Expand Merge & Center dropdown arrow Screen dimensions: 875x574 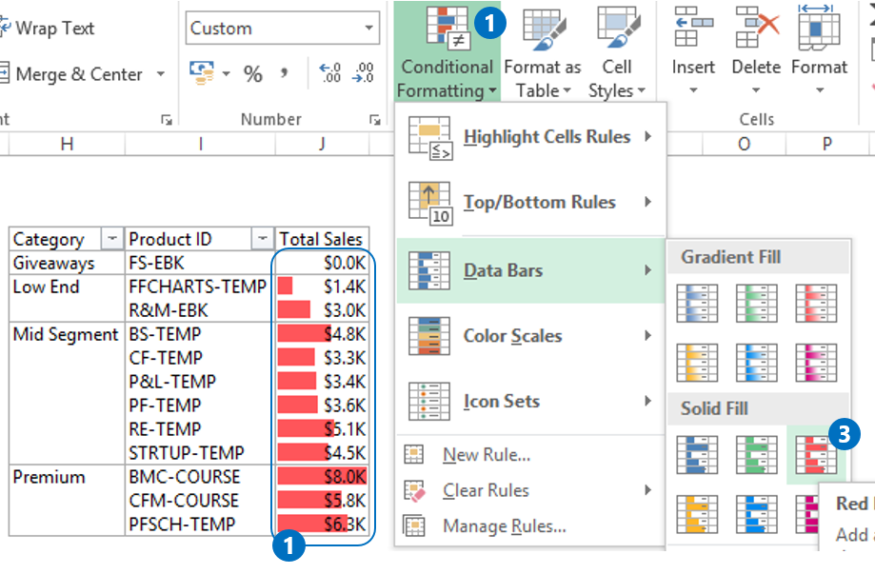click(x=161, y=74)
